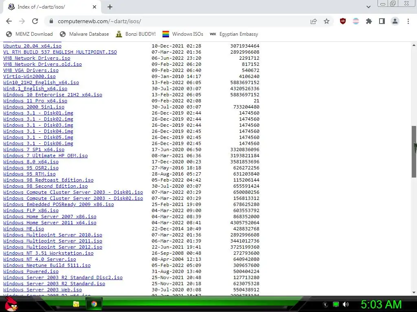
Task: Click the page vertical scrollbar thumb
Action: pyautogui.click(x=414, y=152)
